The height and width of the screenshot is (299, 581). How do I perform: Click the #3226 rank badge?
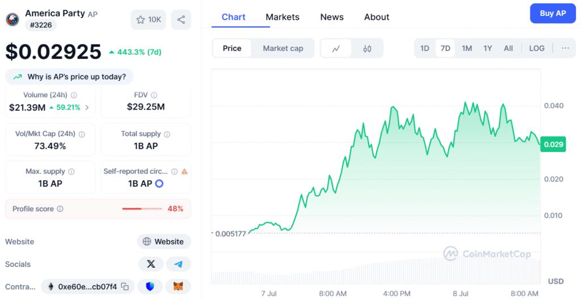click(x=41, y=25)
